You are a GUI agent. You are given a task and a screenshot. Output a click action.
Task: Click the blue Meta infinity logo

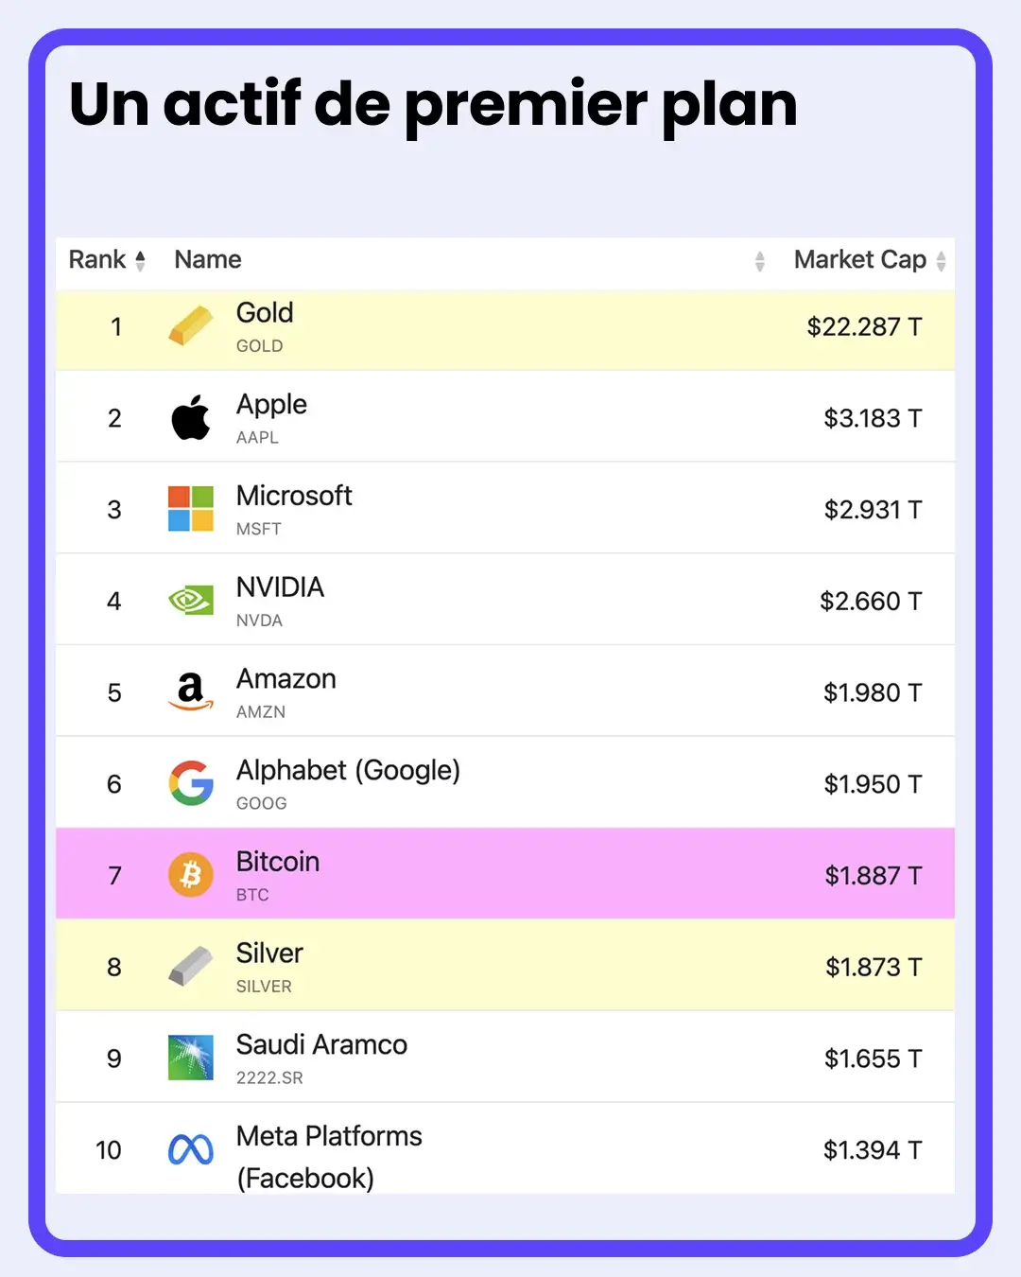pyautogui.click(x=191, y=1149)
